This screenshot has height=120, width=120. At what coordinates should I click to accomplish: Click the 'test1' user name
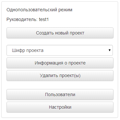click(44, 19)
